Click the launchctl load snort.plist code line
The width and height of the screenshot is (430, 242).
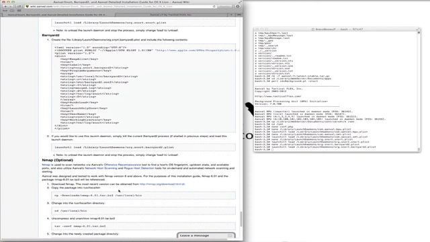(143, 22)
